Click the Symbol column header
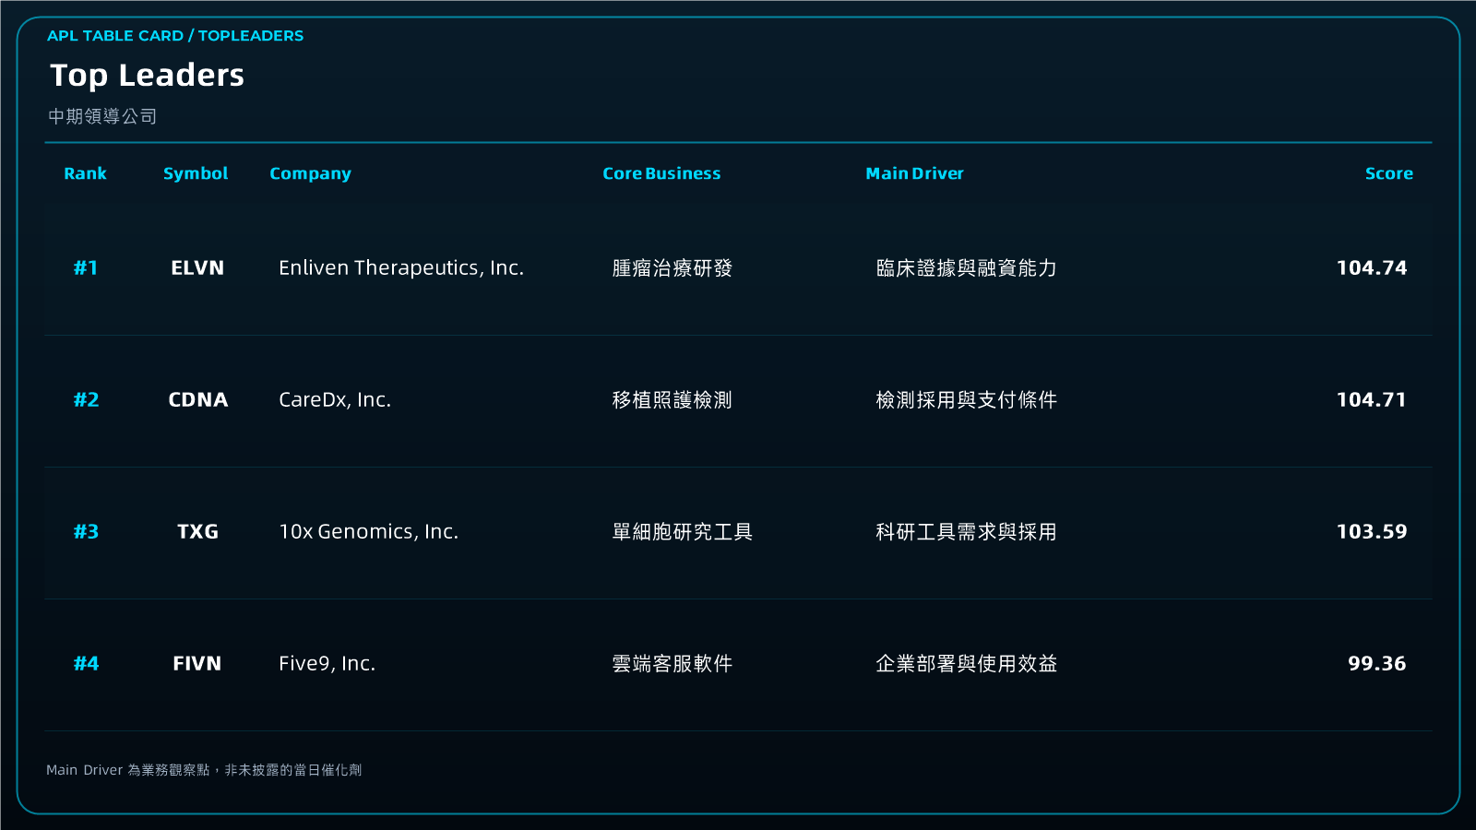This screenshot has height=830, width=1476. [196, 173]
